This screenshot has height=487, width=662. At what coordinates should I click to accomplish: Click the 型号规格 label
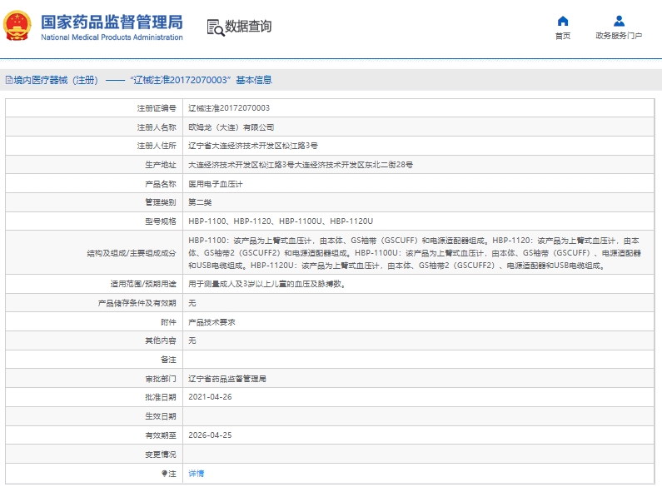point(161,221)
